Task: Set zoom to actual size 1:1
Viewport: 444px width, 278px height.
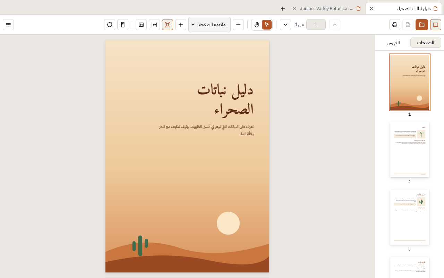Action: click(141, 25)
